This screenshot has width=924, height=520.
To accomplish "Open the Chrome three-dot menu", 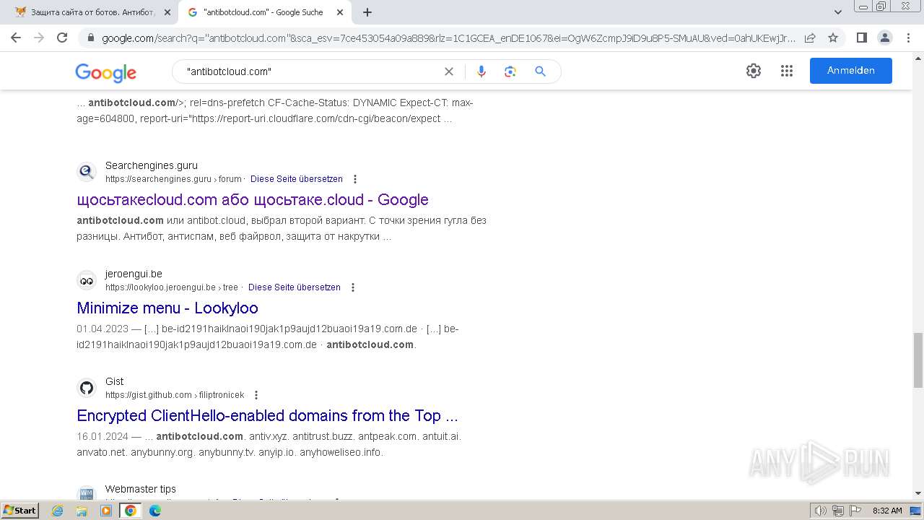I will (908, 38).
